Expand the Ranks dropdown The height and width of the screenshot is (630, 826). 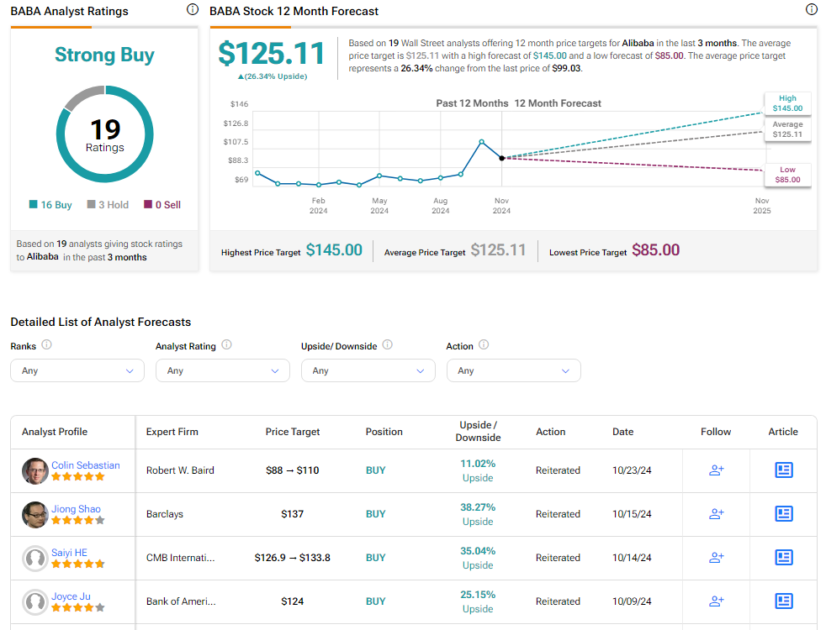click(x=77, y=370)
